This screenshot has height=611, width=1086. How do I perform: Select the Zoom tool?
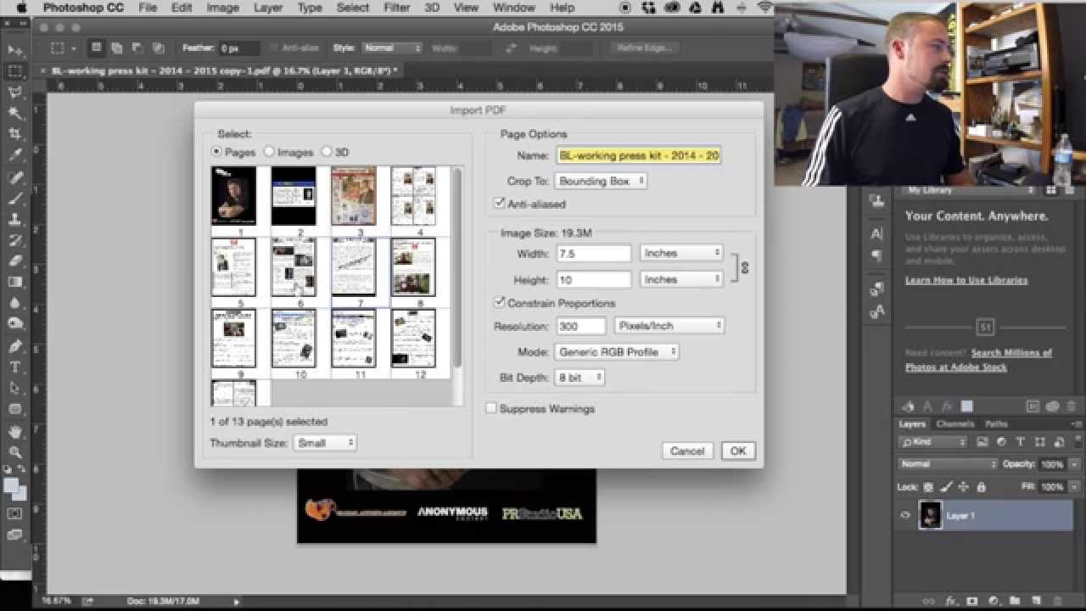click(15, 452)
